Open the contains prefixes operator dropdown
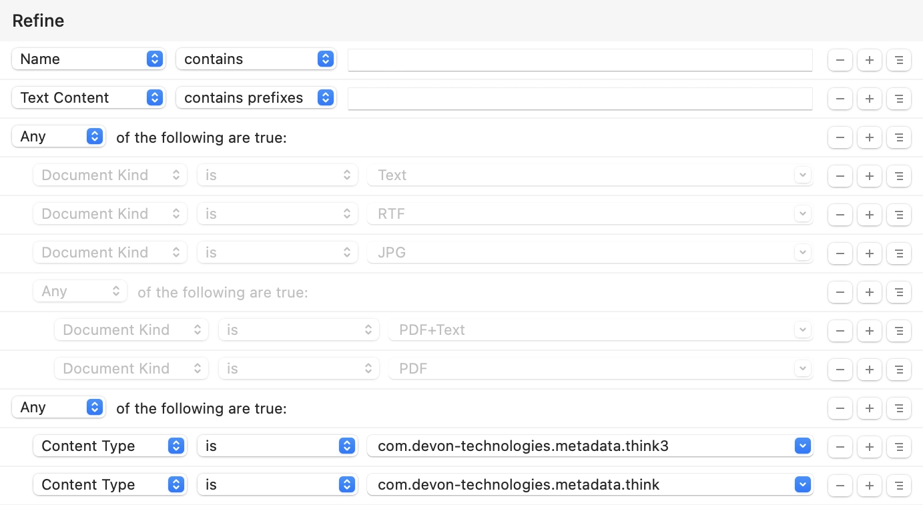The height and width of the screenshot is (505, 923). (x=256, y=98)
